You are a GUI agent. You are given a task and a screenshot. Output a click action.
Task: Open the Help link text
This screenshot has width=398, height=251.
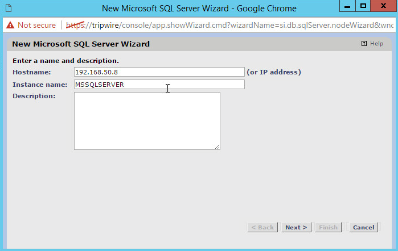(376, 44)
